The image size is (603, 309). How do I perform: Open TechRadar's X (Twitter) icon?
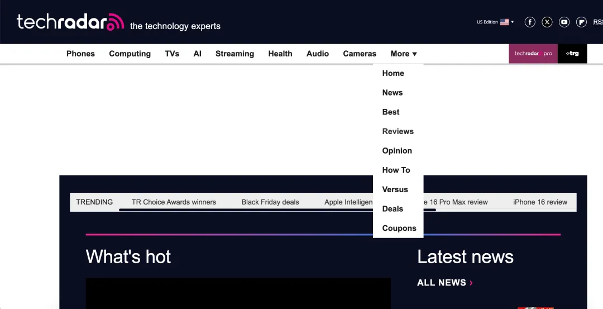(x=547, y=22)
